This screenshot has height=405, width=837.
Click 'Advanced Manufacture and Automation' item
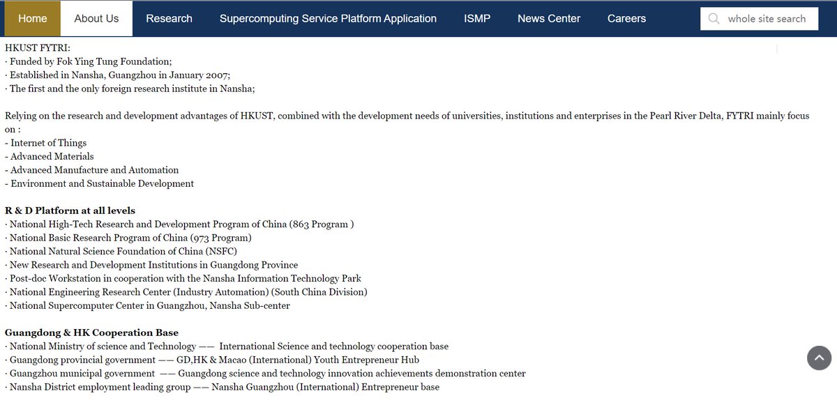(x=92, y=170)
